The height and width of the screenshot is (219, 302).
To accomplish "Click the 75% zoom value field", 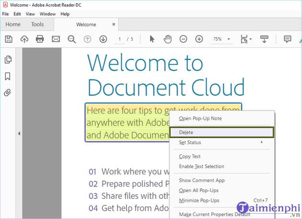I will [x=218, y=39].
